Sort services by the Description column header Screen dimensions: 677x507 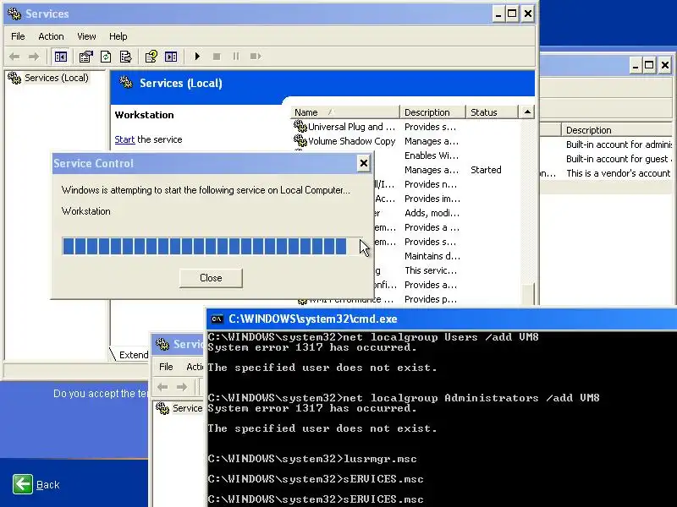point(433,112)
